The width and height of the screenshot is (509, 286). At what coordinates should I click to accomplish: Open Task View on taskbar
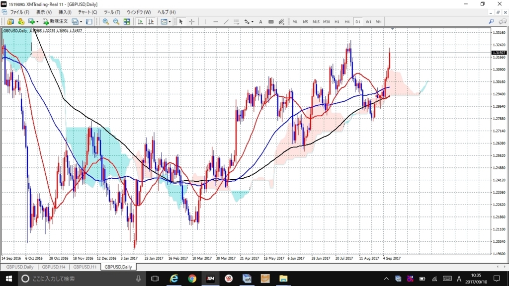pos(155,279)
